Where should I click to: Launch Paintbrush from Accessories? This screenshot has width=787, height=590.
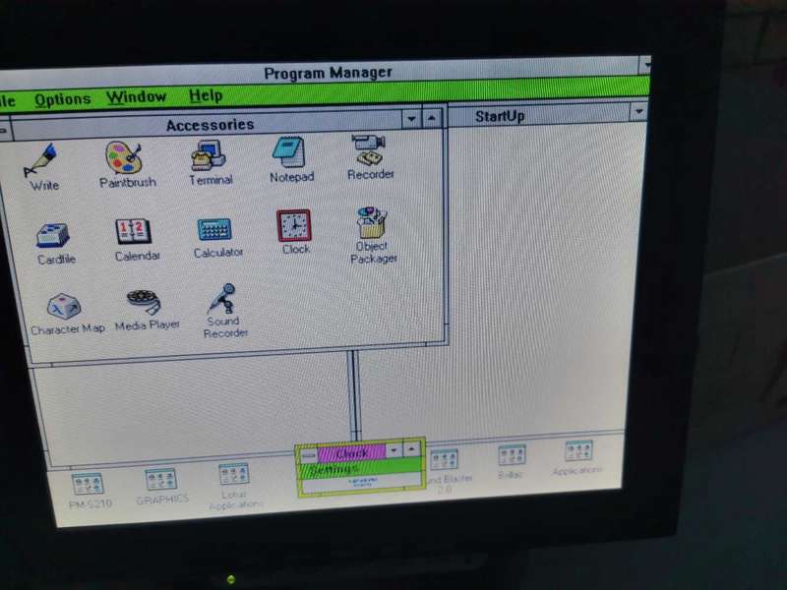124,157
